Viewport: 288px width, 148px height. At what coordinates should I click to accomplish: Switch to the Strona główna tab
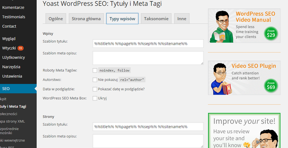(86, 19)
